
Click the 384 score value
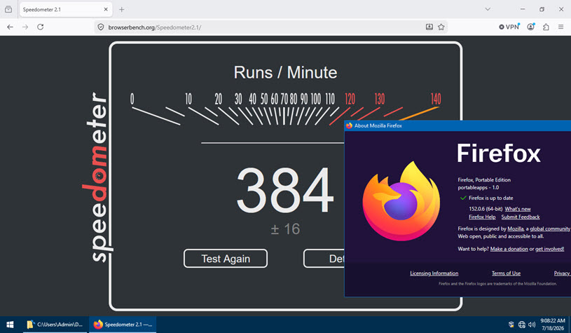pyautogui.click(x=286, y=190)
